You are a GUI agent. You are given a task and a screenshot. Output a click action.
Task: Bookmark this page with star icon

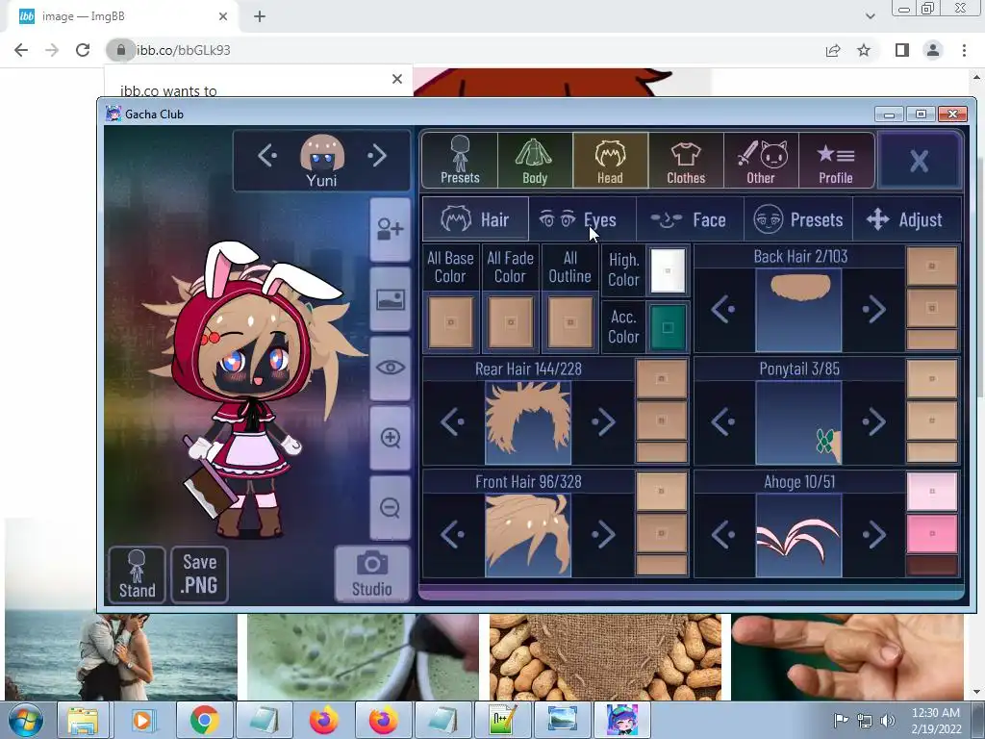(864, 50)
